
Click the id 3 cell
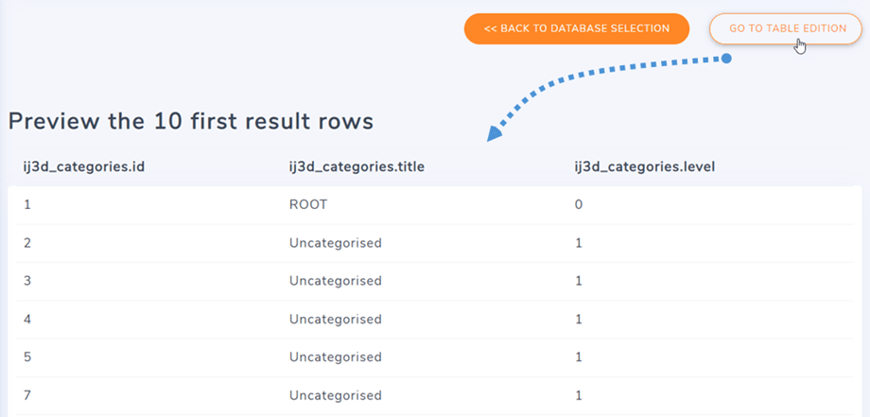[x=26, y=281]
